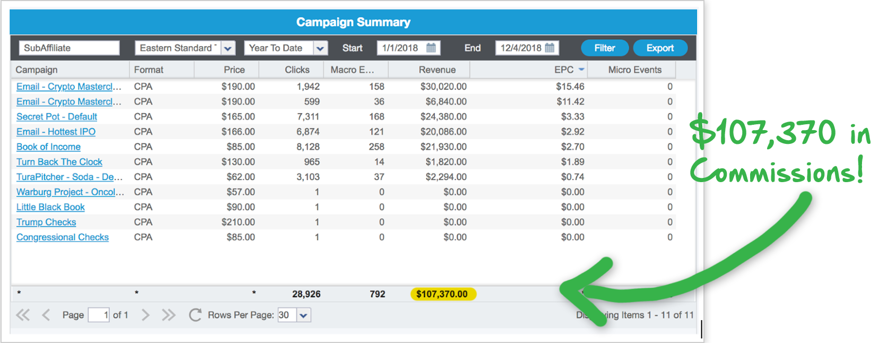Viewport: 879px width, 343px height.
Task: Click clicks cell 7,311
Action: 308,117
